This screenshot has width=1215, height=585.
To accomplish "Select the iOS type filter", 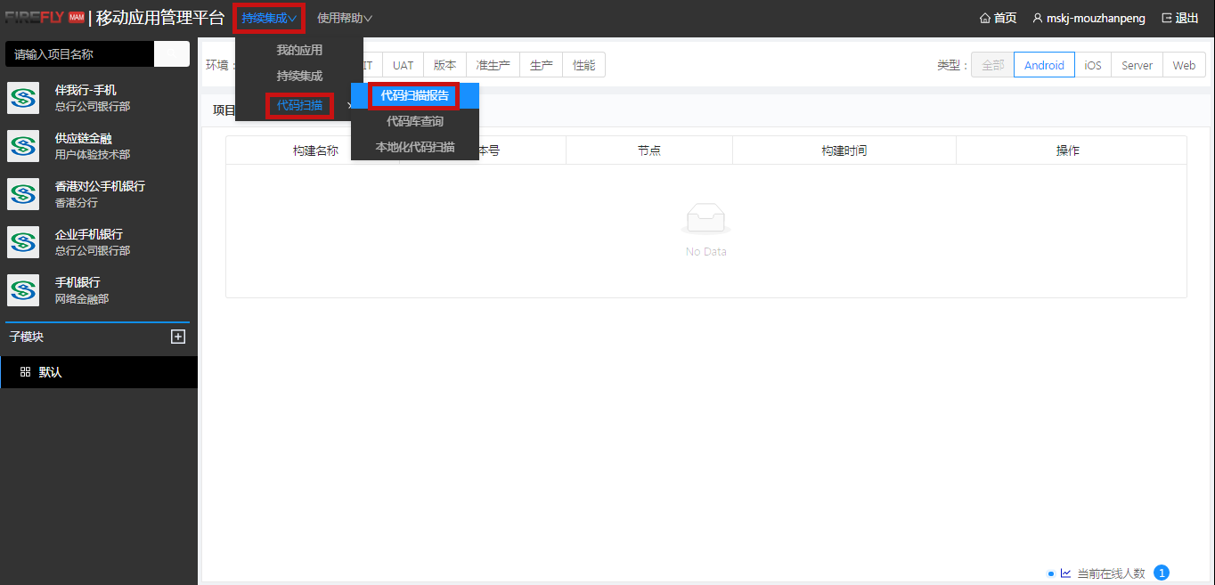I will [1093, 65].
